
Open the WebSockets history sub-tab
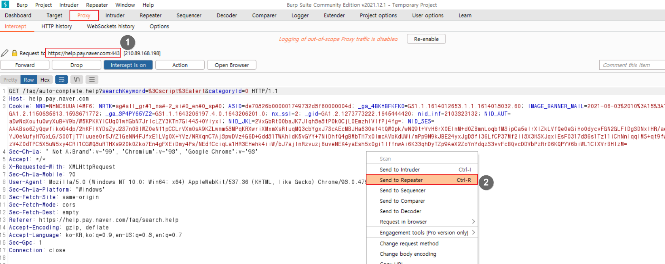[x=111, y=27]
